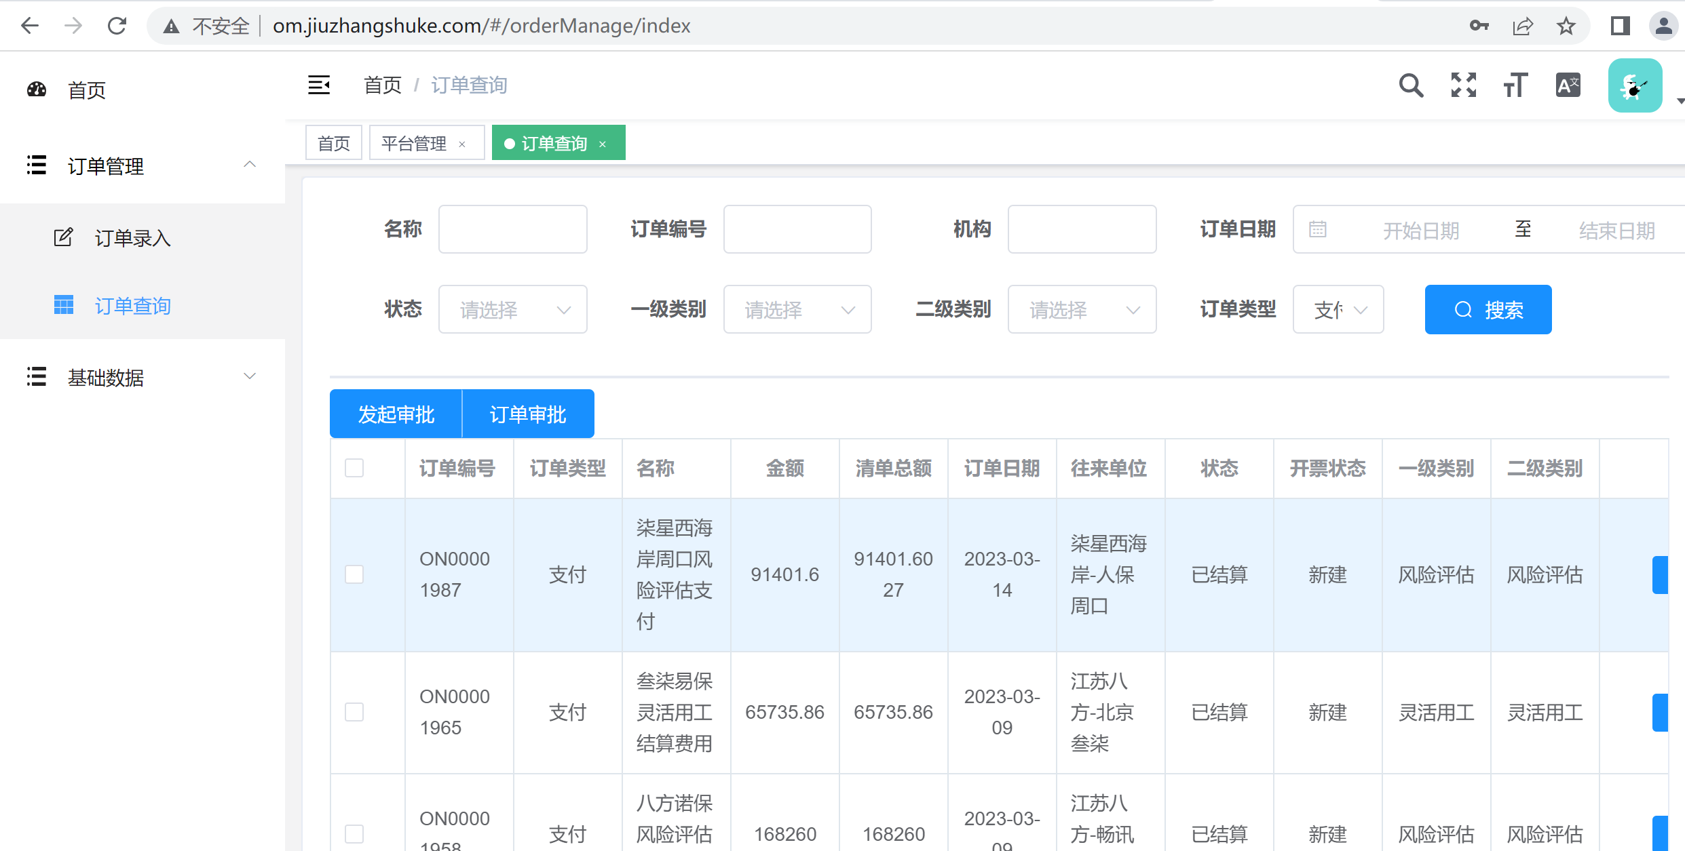Open the 一级类别 dropdown
The height and width of the screenshot is (851, 1685).
797,310
